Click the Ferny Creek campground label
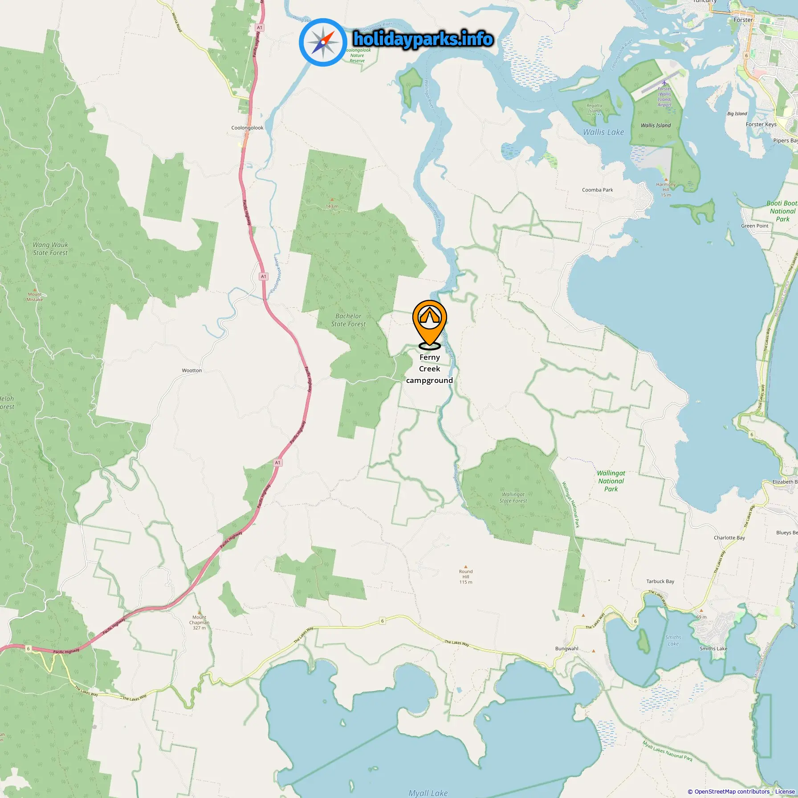 (429, 369)
